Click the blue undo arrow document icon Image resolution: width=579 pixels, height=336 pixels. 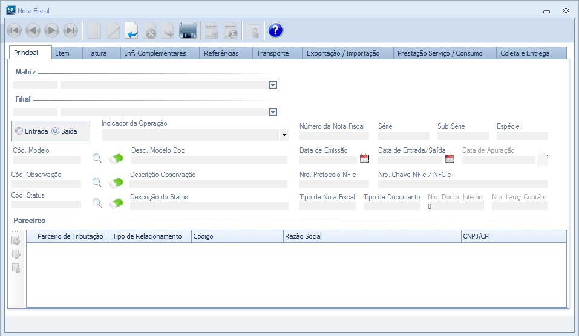[131, 31]
